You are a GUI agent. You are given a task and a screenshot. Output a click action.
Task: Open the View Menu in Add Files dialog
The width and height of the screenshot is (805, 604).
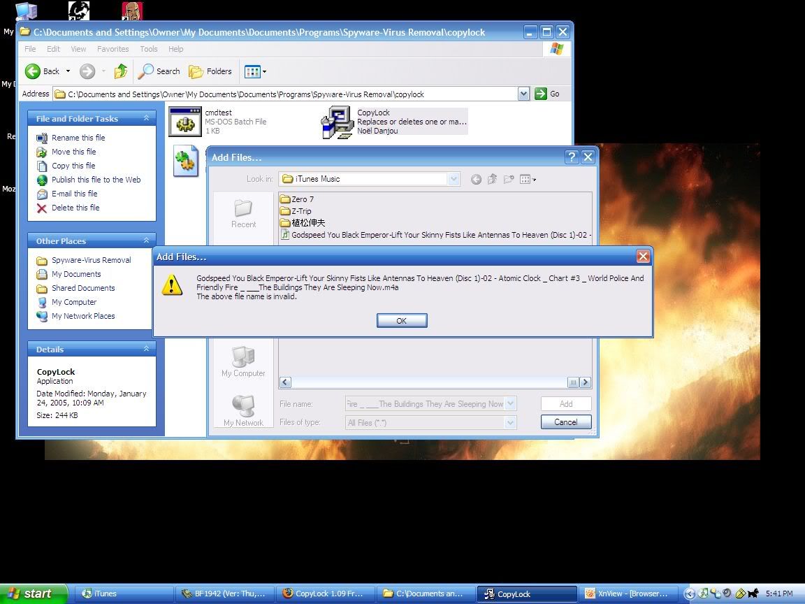point(528,179)
